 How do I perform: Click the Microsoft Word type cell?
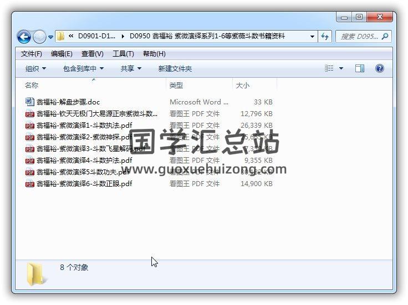(199, 102)
